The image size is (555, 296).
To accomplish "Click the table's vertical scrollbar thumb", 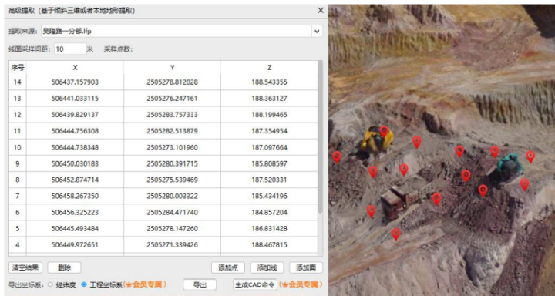I will [x=321, y=137].
